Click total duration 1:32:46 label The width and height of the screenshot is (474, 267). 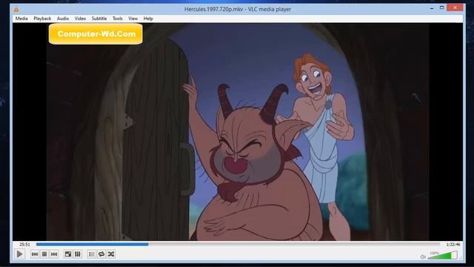click(x=453, y=244)
